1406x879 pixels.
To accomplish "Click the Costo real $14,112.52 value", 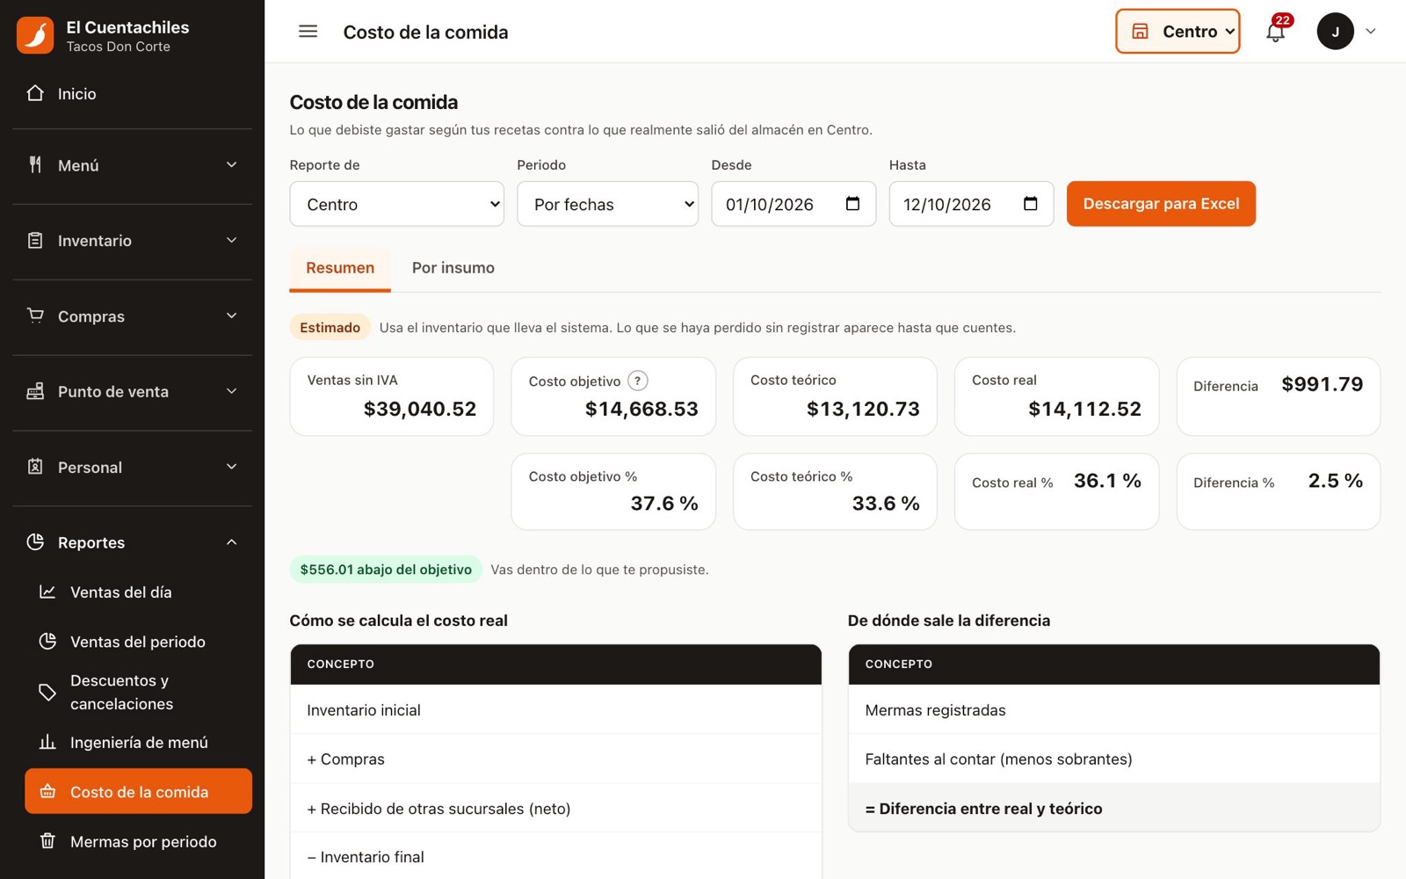I will (1084, 409).
